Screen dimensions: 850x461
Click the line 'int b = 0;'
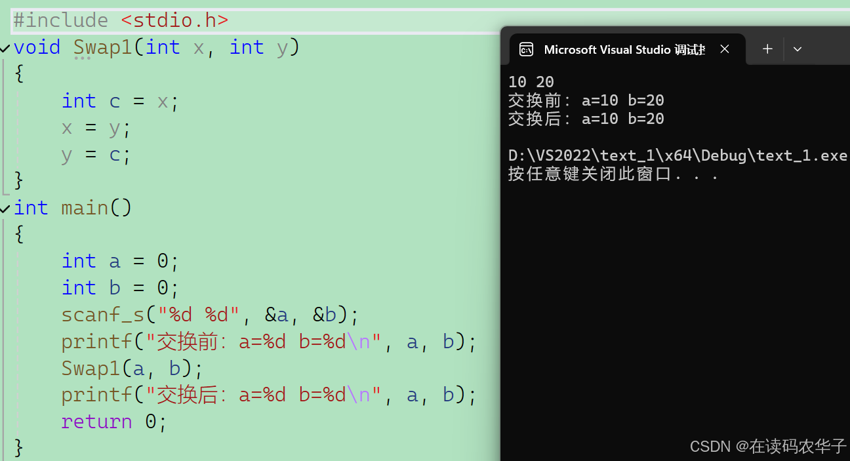pos(120,288)
